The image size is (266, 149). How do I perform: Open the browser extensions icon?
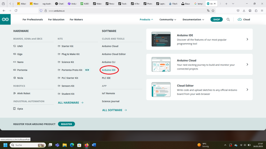coord(256,11)
